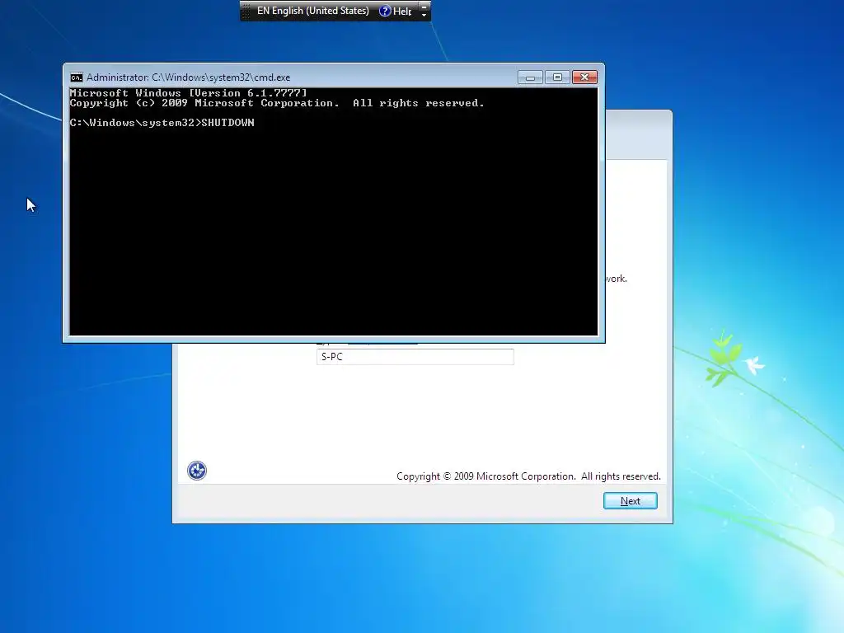The height and width of the screenshot is (633, 844).
Task: Click the Help question mark icon
Action: 385,11
